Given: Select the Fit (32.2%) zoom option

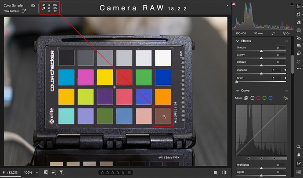Looking at the screenshot, I should click(11, 172).
